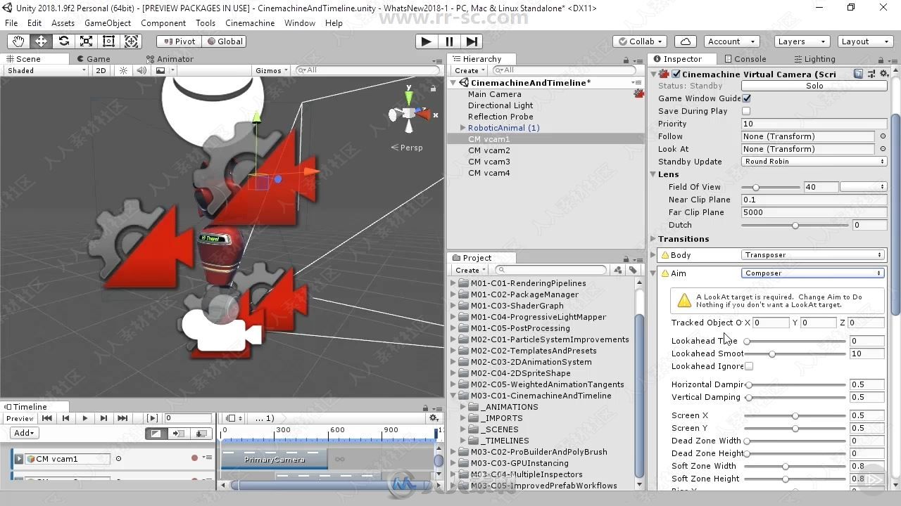Enable Save During Play checkbox
This screenshot has width=901, height=506.
click(746, 111)
